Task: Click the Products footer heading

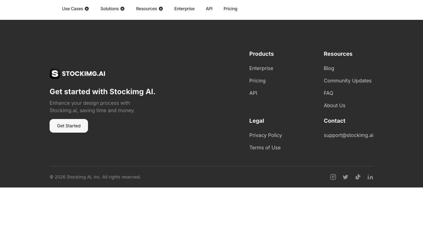Action: (262, 54)
